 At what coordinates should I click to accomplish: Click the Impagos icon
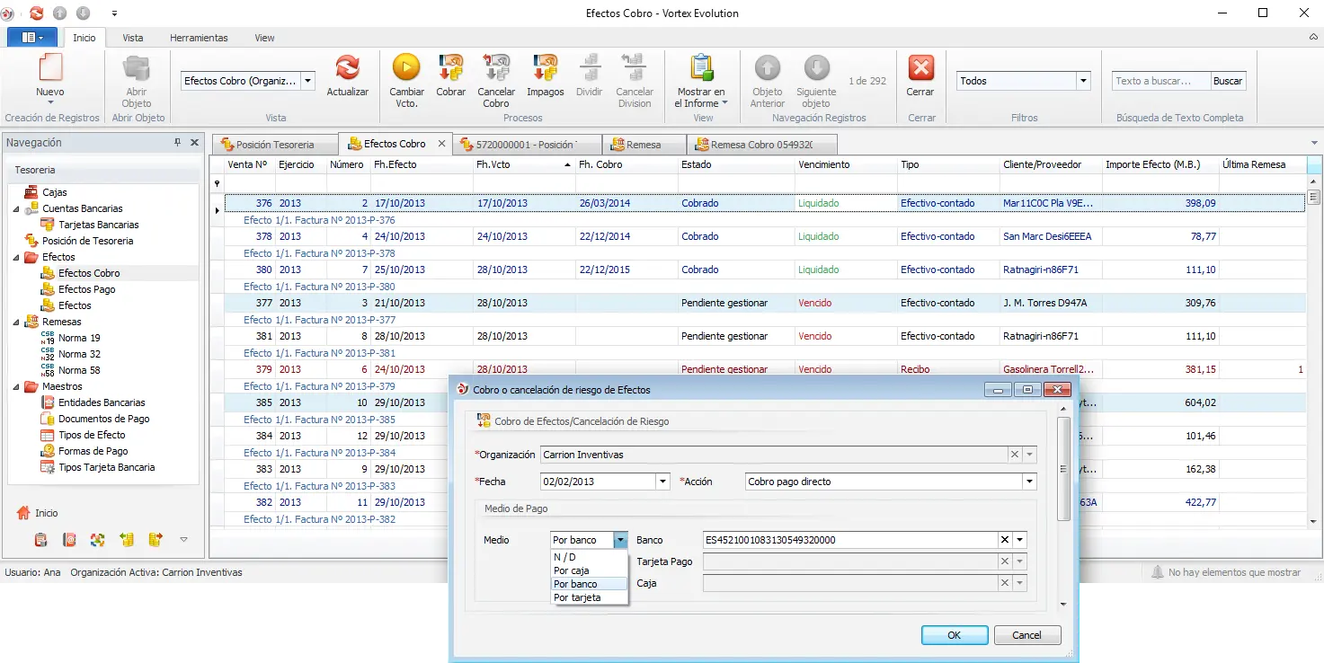[545, 68]
